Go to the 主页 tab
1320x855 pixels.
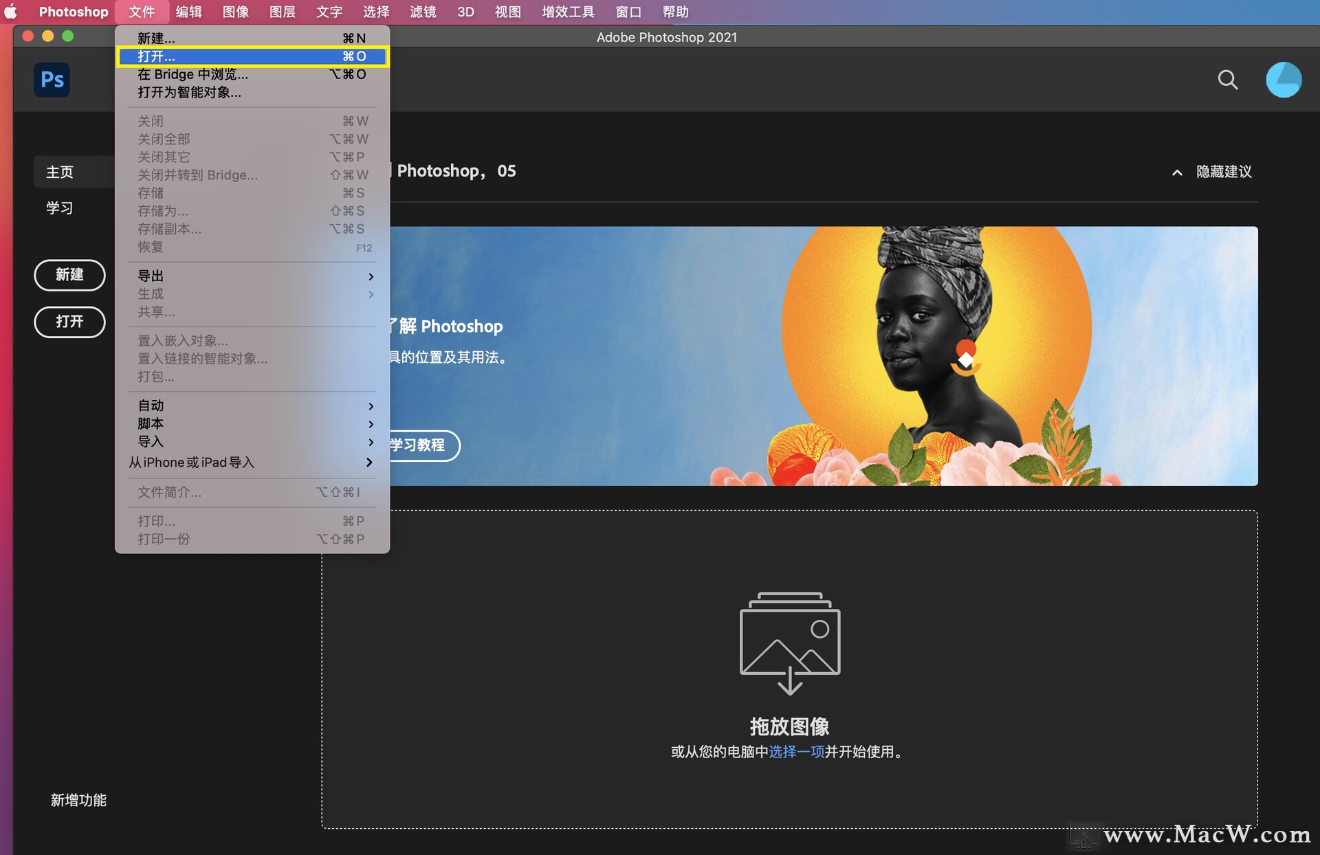(x=74, y=172)
